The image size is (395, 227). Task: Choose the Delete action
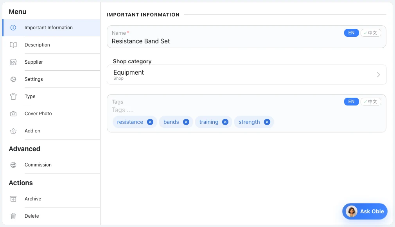point(51,216)
